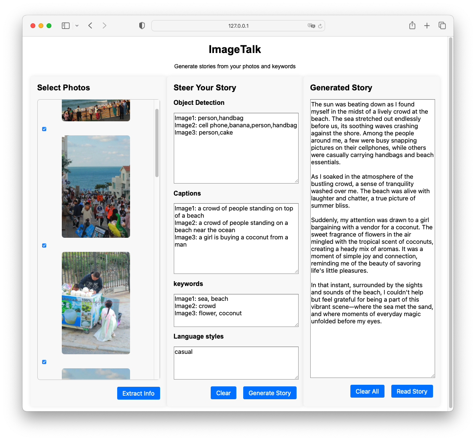Click into the Language styles field

236,363
